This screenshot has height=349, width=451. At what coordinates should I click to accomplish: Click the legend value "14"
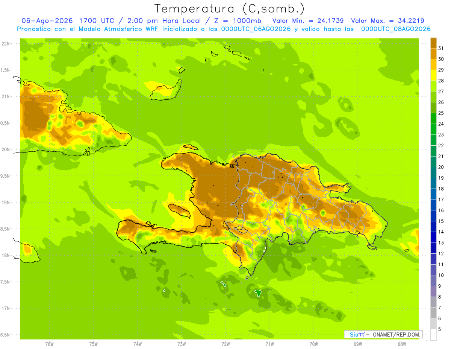point(441,232)
